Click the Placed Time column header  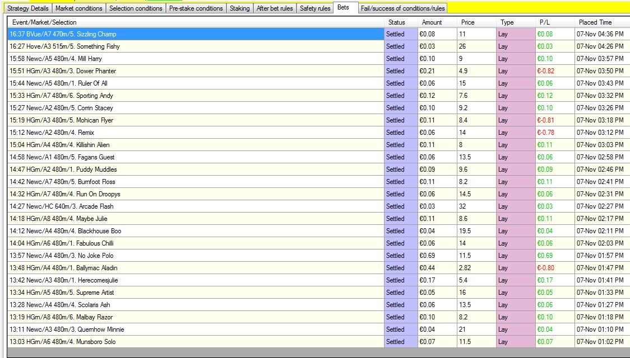603,22
